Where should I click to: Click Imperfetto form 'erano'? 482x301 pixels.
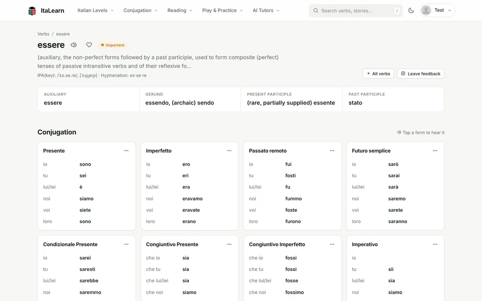click(x=189, y=222)
